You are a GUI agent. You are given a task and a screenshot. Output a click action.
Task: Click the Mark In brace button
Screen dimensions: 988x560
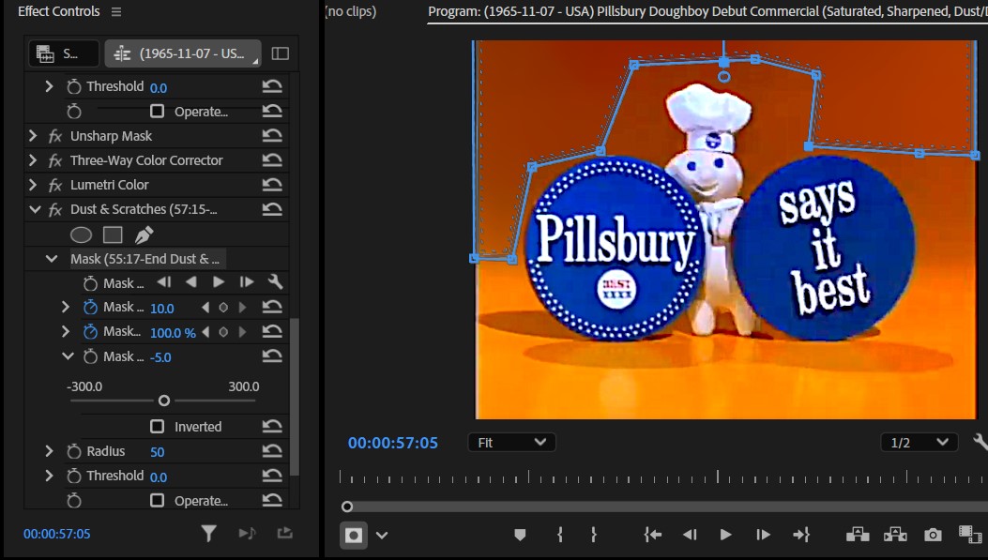(559, 535)
